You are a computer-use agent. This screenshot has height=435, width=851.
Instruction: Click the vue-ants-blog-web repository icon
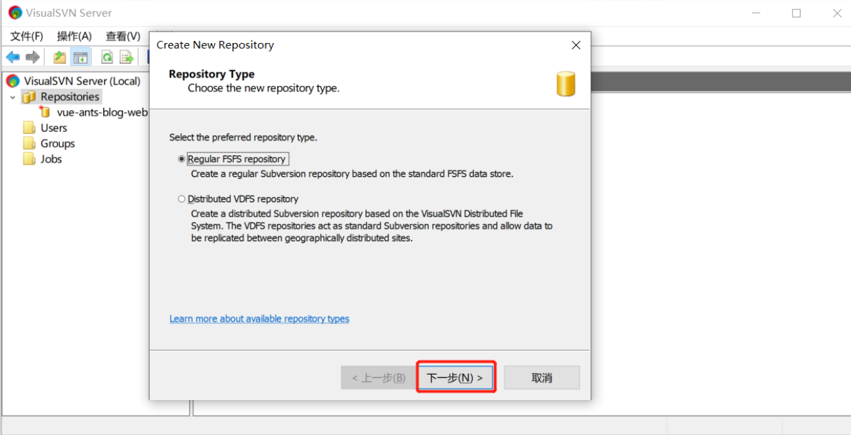coord(44,112)
